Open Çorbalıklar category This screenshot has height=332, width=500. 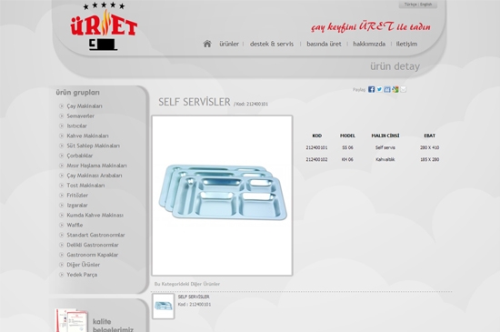[80, 156]
